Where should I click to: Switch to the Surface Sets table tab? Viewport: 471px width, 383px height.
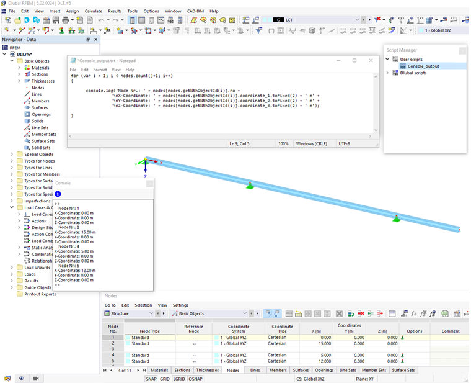click(x=403, y=370)
